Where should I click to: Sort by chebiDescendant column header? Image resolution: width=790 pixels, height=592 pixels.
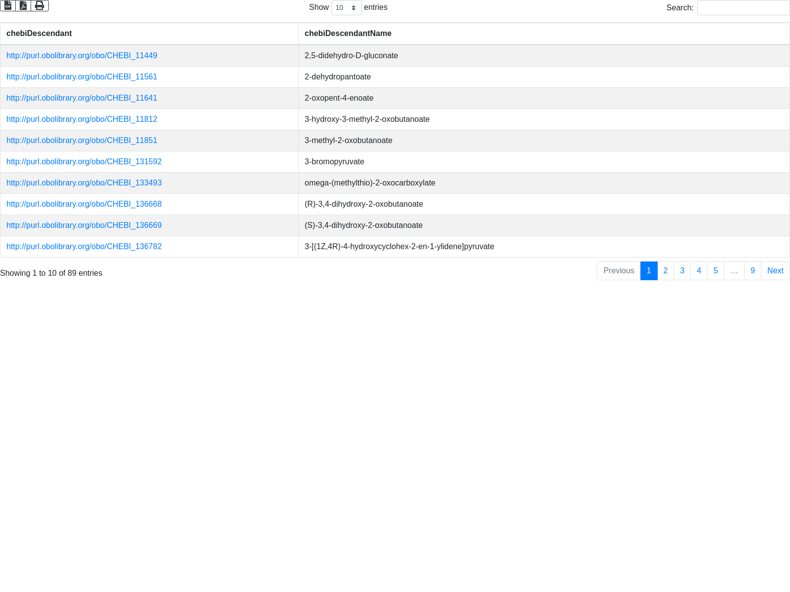(x=39, y=34)
